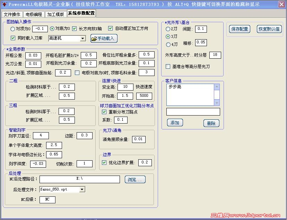This screenshot has height=220, width=287.
Task: Click the empty customer name input field
Action: [193, 111]
